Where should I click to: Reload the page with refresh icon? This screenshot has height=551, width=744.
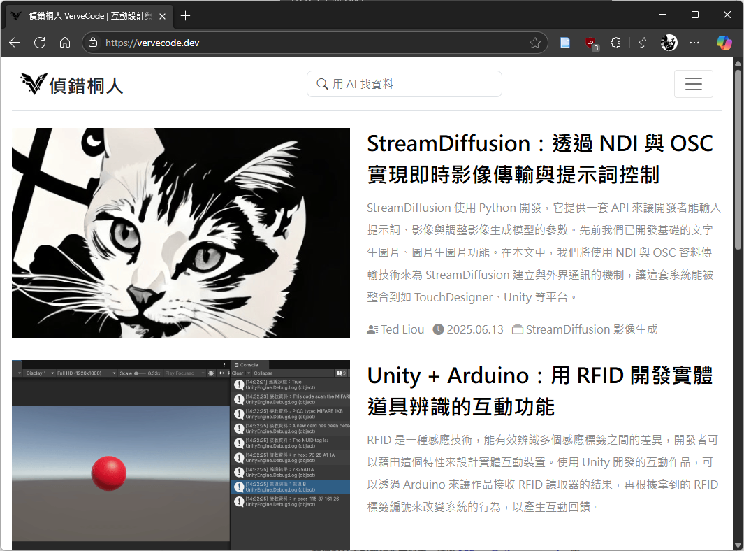[x=40, y=43]
